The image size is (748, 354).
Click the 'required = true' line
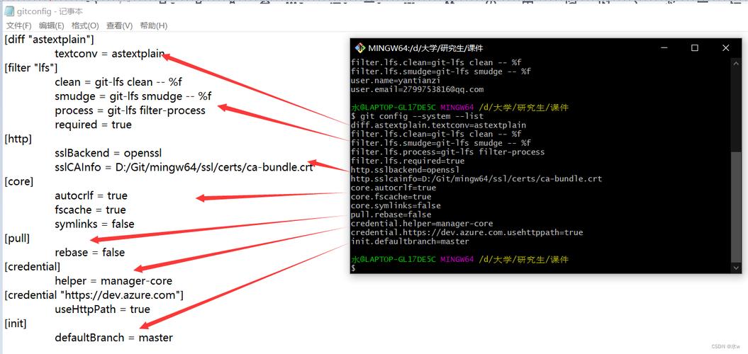click(93, 125)
